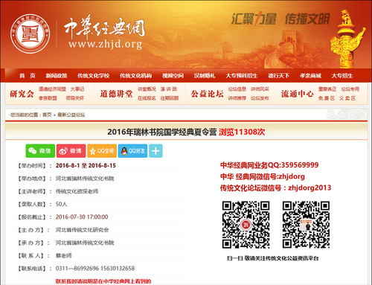This screenshot has height=285, width=372.
Task: Open 大事记 link under 研究会
Action: 77,89
